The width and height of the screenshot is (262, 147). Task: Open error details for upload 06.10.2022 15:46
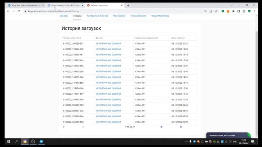tap(108, 71)
